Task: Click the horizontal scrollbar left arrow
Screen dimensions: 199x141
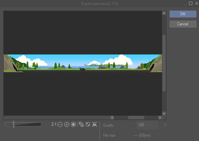Action: pos(112,118)
